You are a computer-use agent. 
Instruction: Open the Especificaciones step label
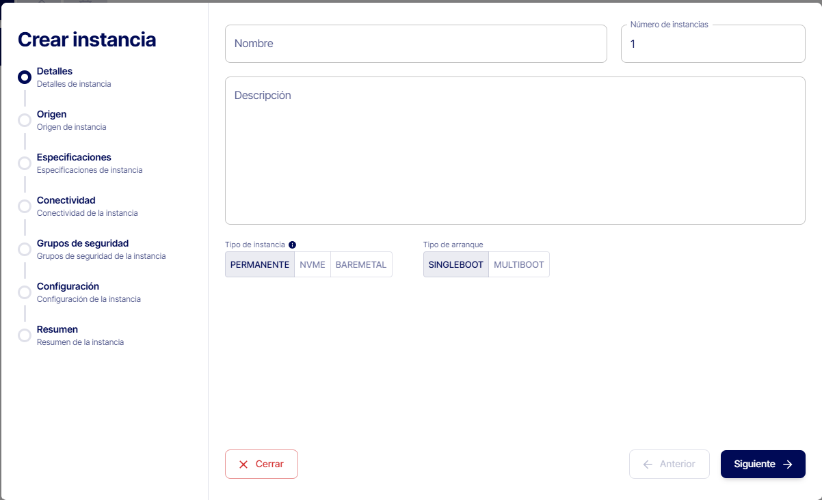click(74, 157)
